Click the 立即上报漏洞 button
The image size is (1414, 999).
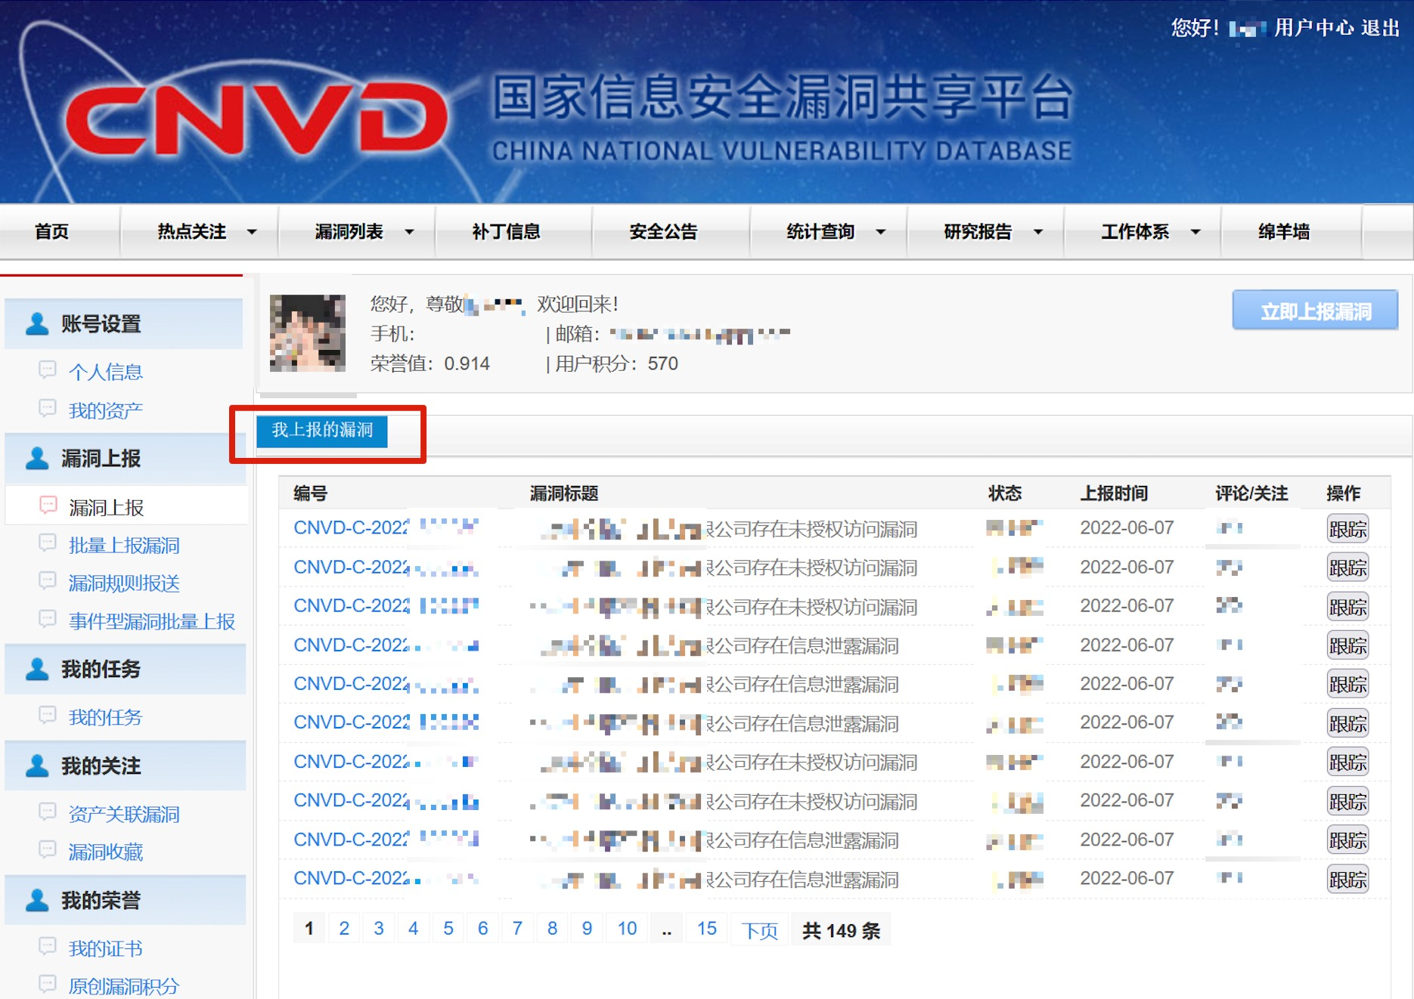coord(1314,310)
